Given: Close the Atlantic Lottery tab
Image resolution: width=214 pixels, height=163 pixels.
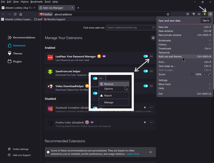Looking at the screenshot, I should (35, 8).
